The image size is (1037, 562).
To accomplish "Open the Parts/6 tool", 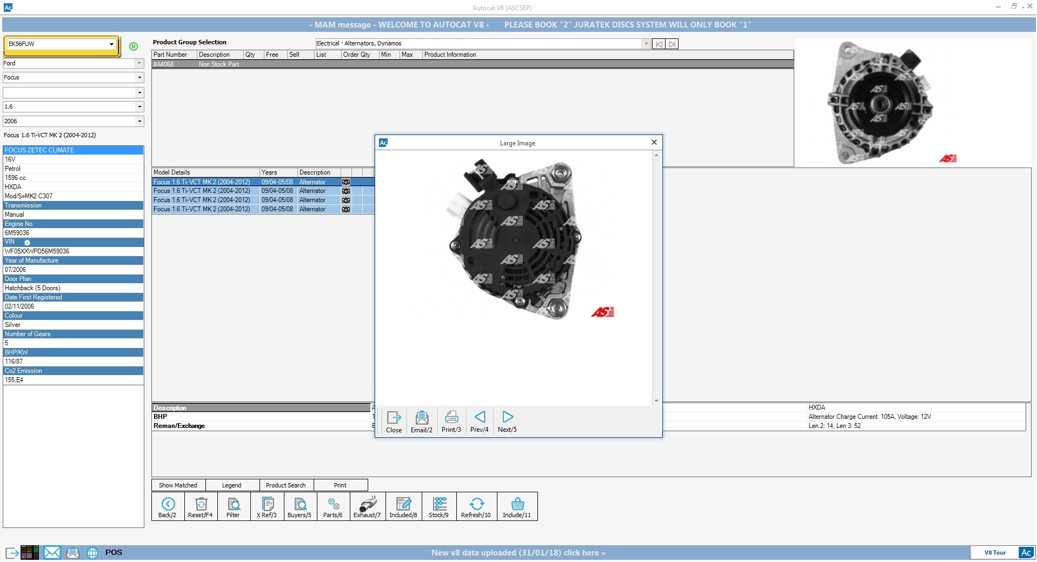I will (333, 507).
